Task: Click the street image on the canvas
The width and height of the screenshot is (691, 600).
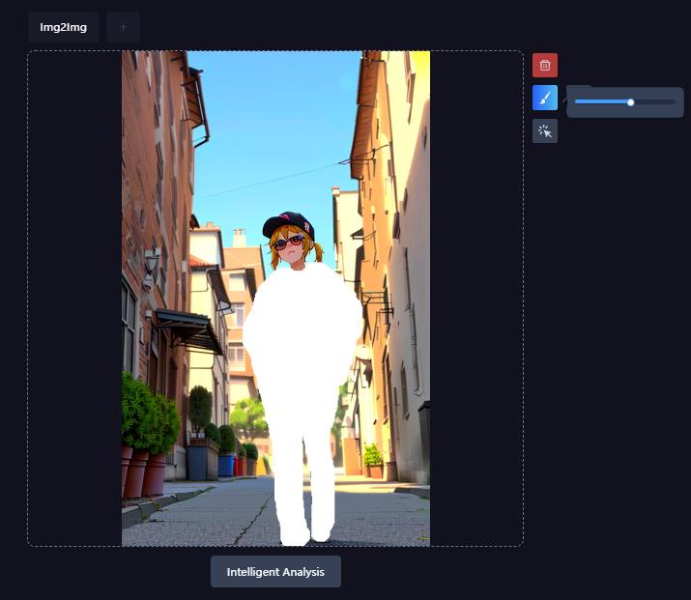Action: tap(275, 299)
